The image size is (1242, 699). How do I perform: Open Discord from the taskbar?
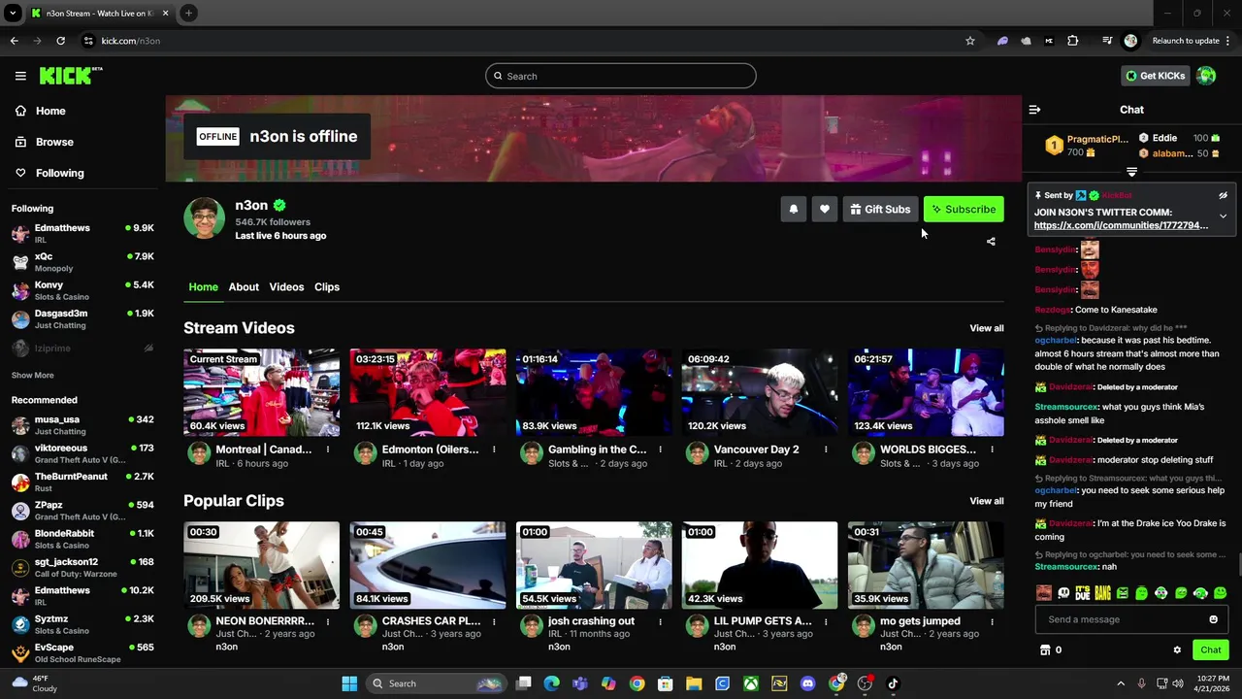click(807, 683)
